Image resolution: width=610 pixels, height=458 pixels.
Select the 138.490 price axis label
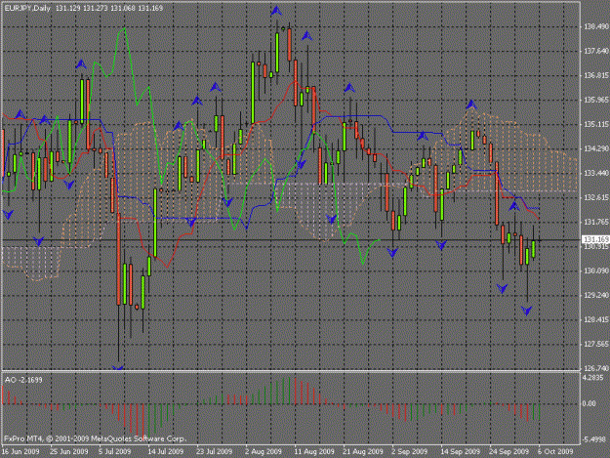click(596, 26)
